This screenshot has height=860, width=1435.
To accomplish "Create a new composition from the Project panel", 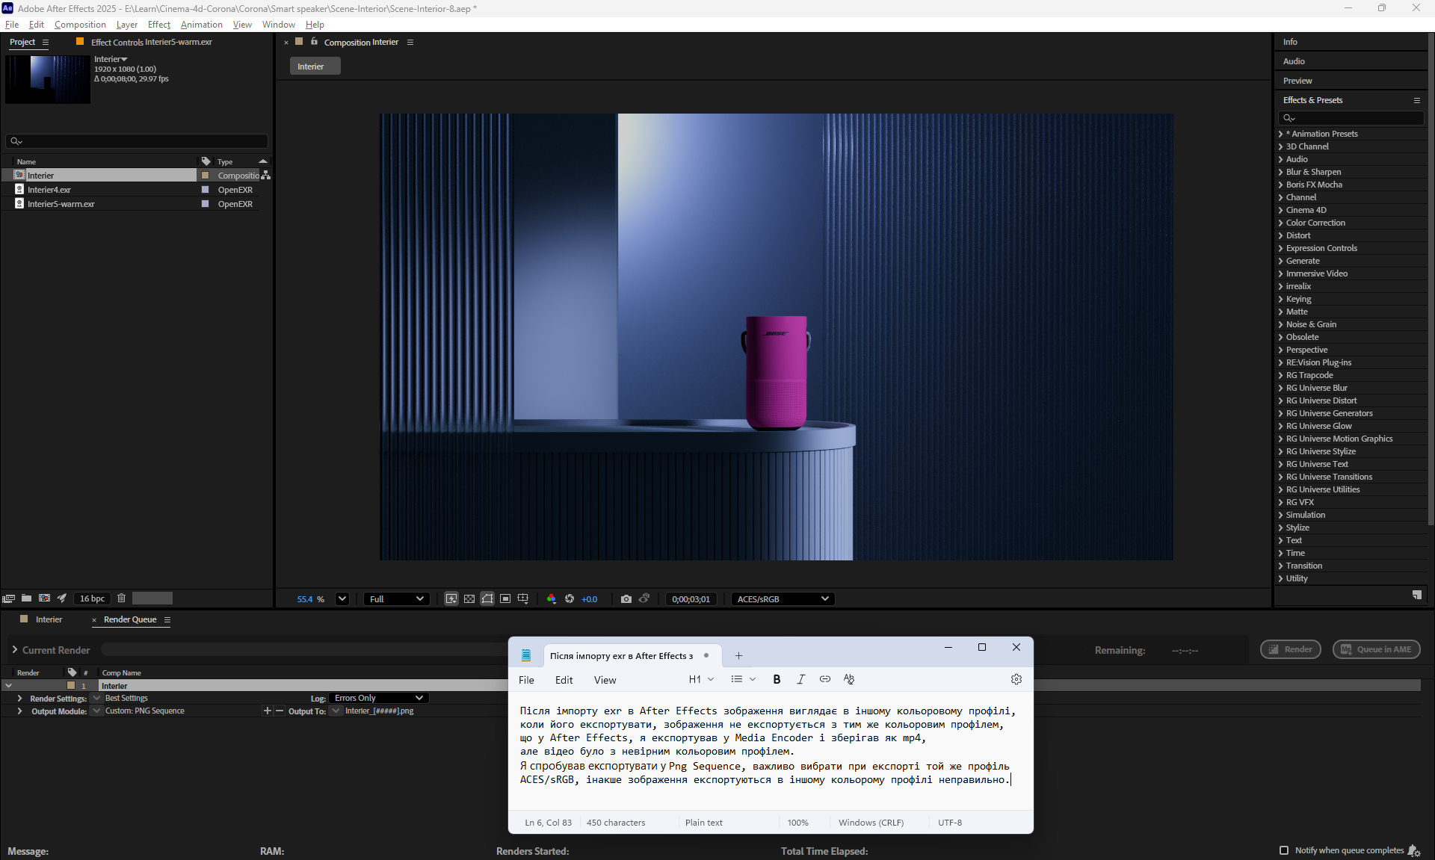I will click(44, 598).
